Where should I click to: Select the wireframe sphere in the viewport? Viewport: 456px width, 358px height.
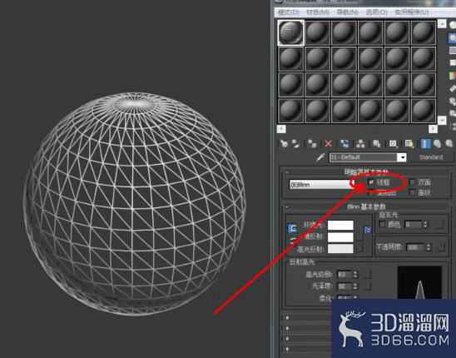tap(134, 204)
